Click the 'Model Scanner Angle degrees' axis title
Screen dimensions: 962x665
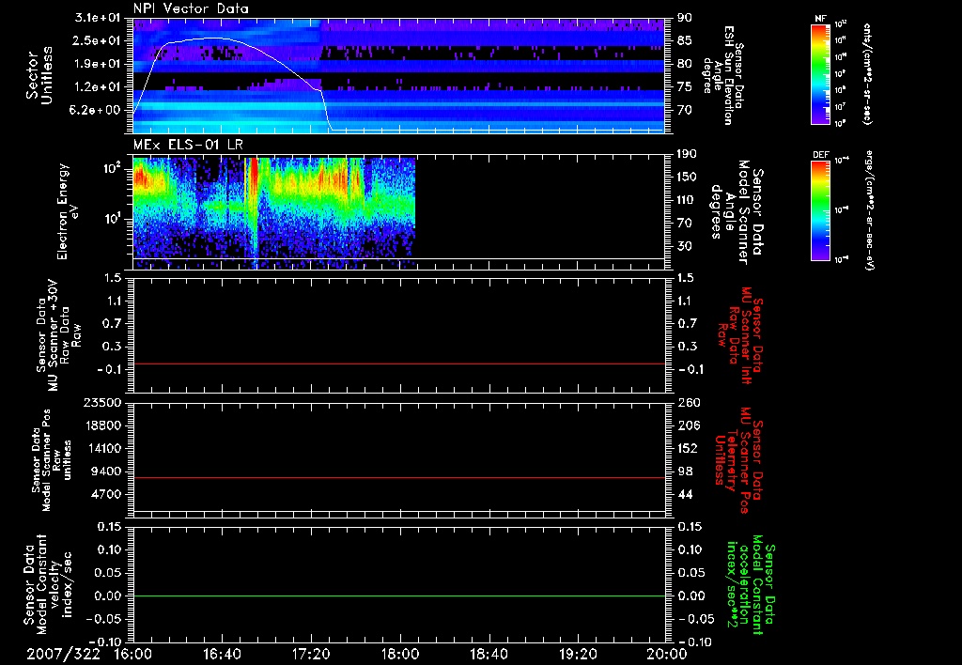737,212
